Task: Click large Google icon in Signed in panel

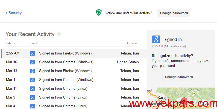Action: [x=156, y=39]
